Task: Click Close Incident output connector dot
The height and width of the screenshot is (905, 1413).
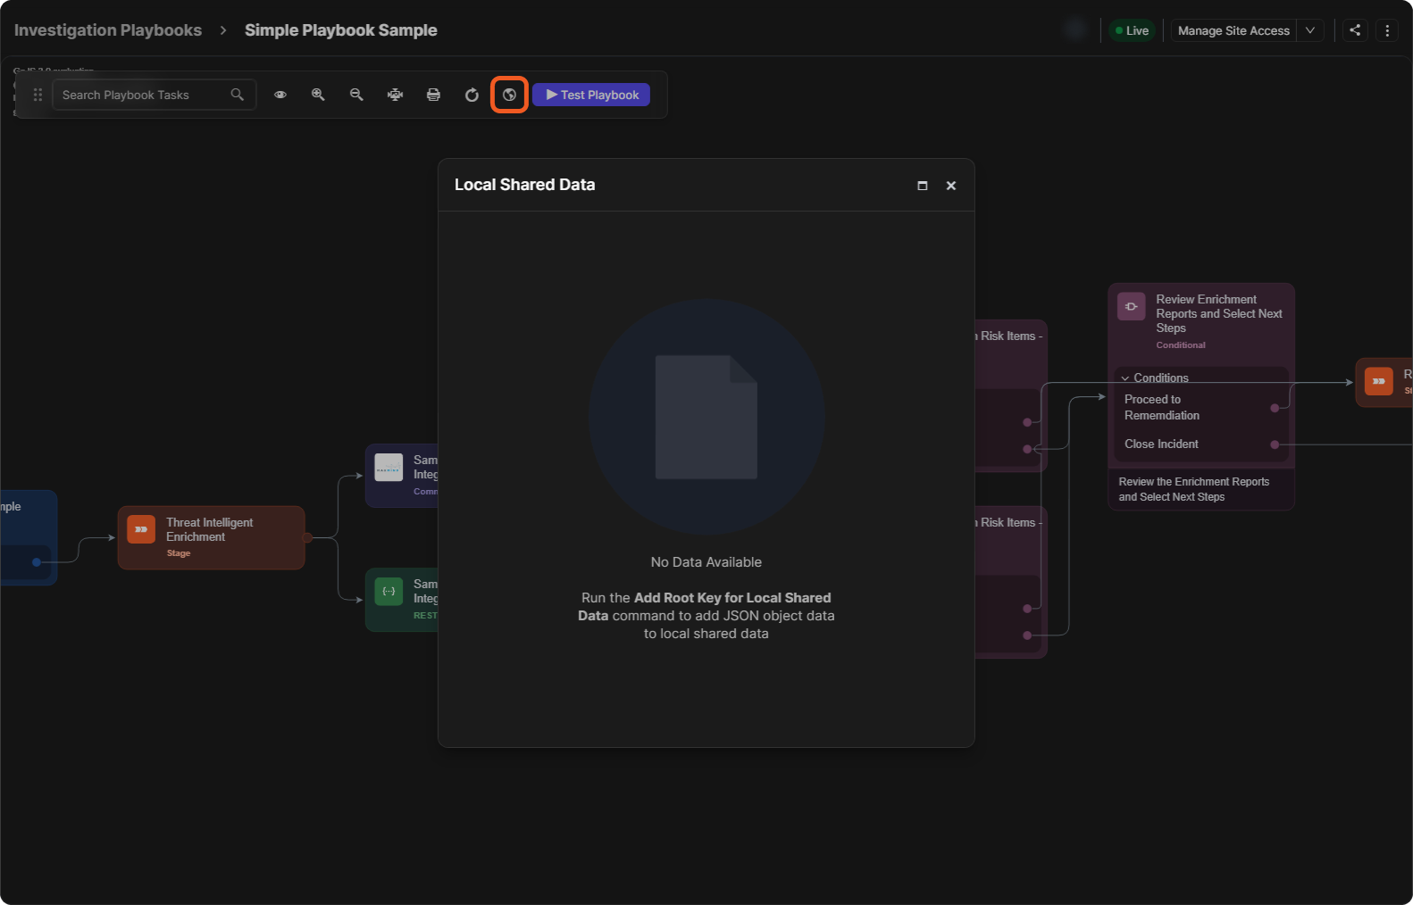Action: 1275,444
